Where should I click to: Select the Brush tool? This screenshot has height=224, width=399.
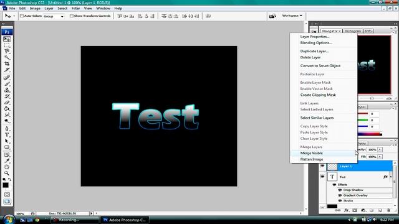pos(7,84)
